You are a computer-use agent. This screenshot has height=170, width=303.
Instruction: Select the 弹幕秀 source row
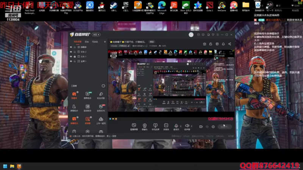pyautogui.click(x=88, y=47)
